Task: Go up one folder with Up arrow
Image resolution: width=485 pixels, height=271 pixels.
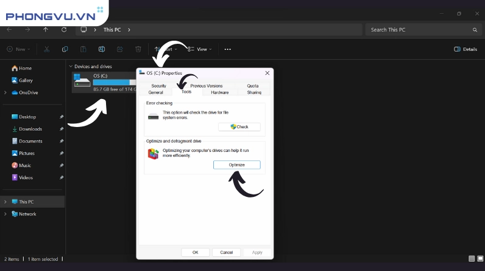Action: [46, 29]
